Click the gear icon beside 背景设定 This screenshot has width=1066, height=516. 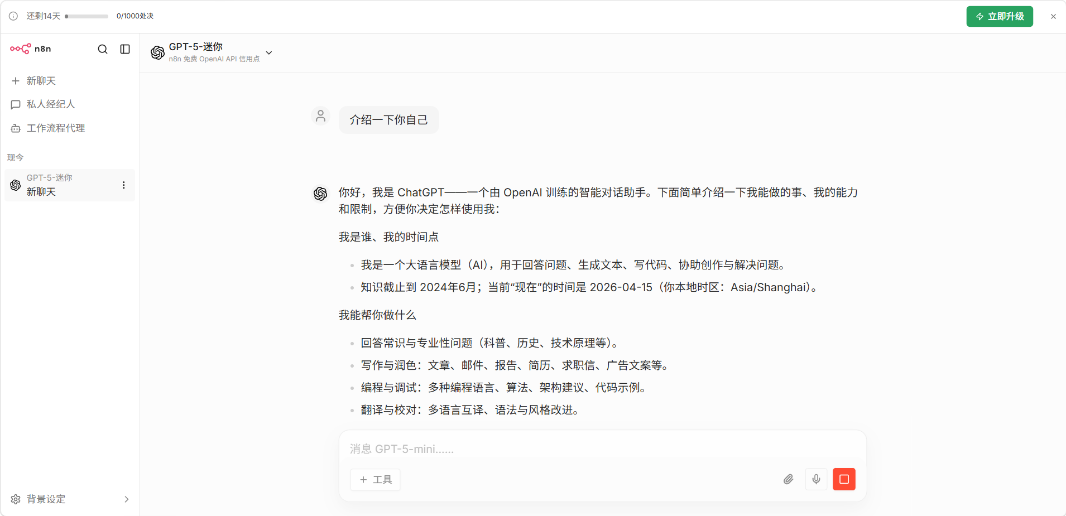pyautogui.click(x=16, y=499)
